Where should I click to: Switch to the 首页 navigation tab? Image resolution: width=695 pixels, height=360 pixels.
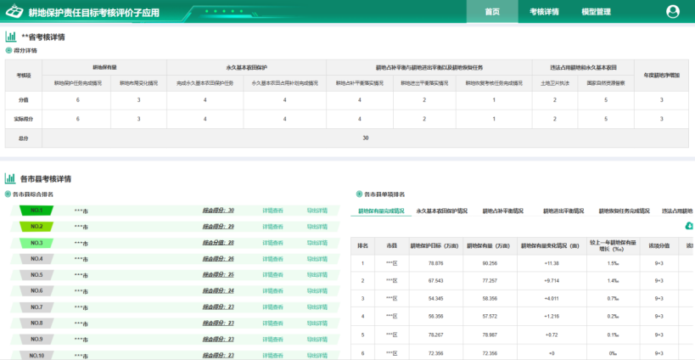coord(492,12)
